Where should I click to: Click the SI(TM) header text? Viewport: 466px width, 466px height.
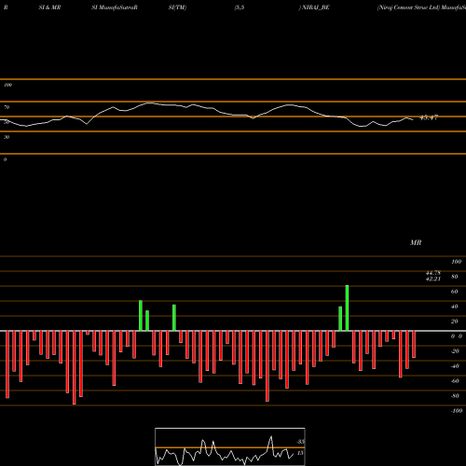(177, 7)
